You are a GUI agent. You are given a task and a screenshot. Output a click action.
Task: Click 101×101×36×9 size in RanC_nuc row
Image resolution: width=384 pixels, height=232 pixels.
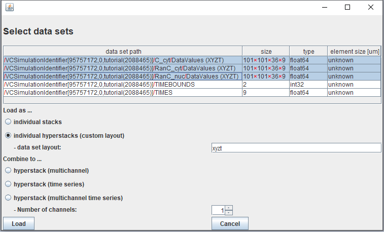point(266,76)
